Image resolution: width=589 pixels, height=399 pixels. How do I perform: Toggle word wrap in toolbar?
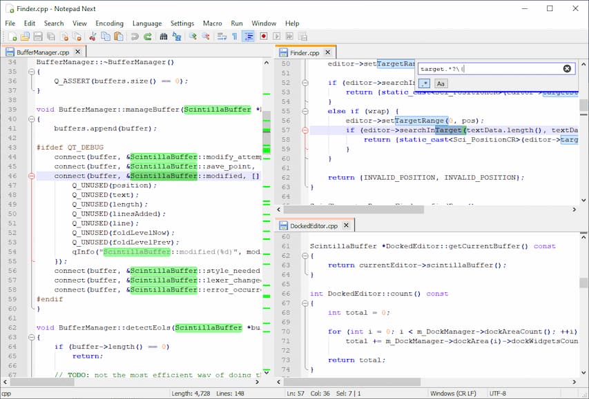point(222,37)
